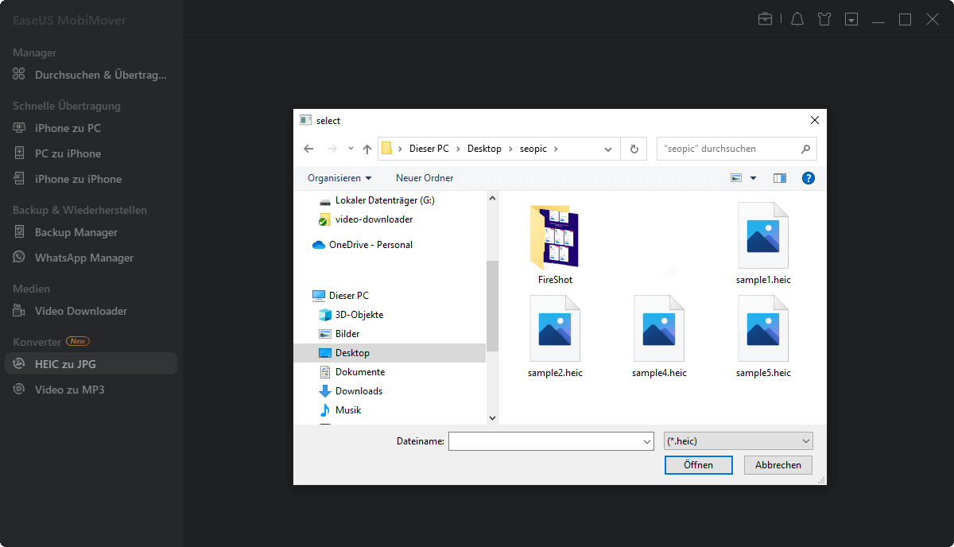Go forward in the file dialog
The width and height of the screenshot is (954, 547).
pyautogui.click(x=332, y=149)
